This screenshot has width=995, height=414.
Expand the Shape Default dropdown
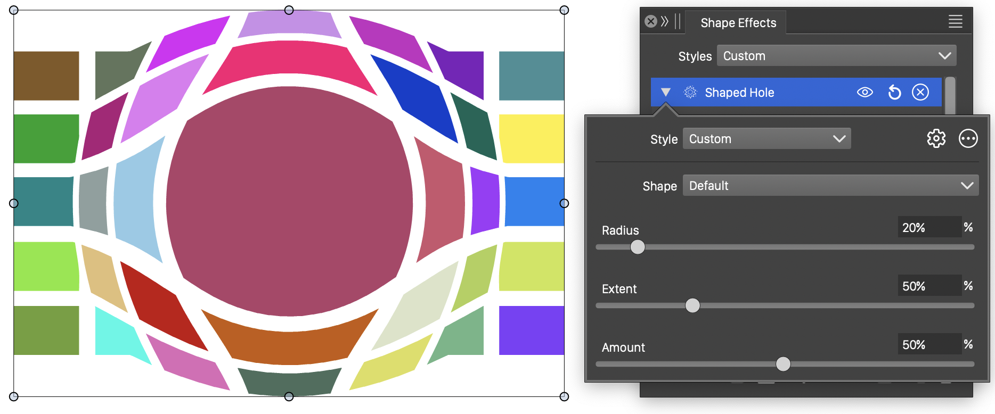tap(830, 186)
